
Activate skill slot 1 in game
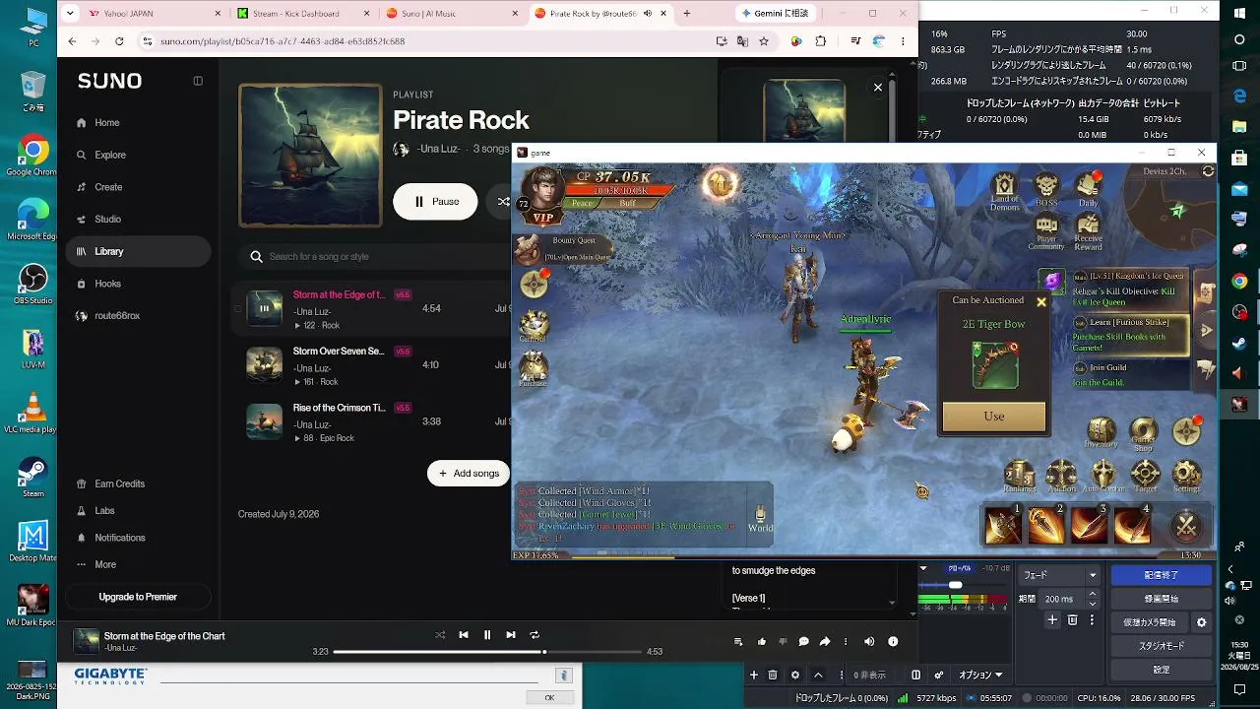pyautogui.click(x=1003, y=525)
